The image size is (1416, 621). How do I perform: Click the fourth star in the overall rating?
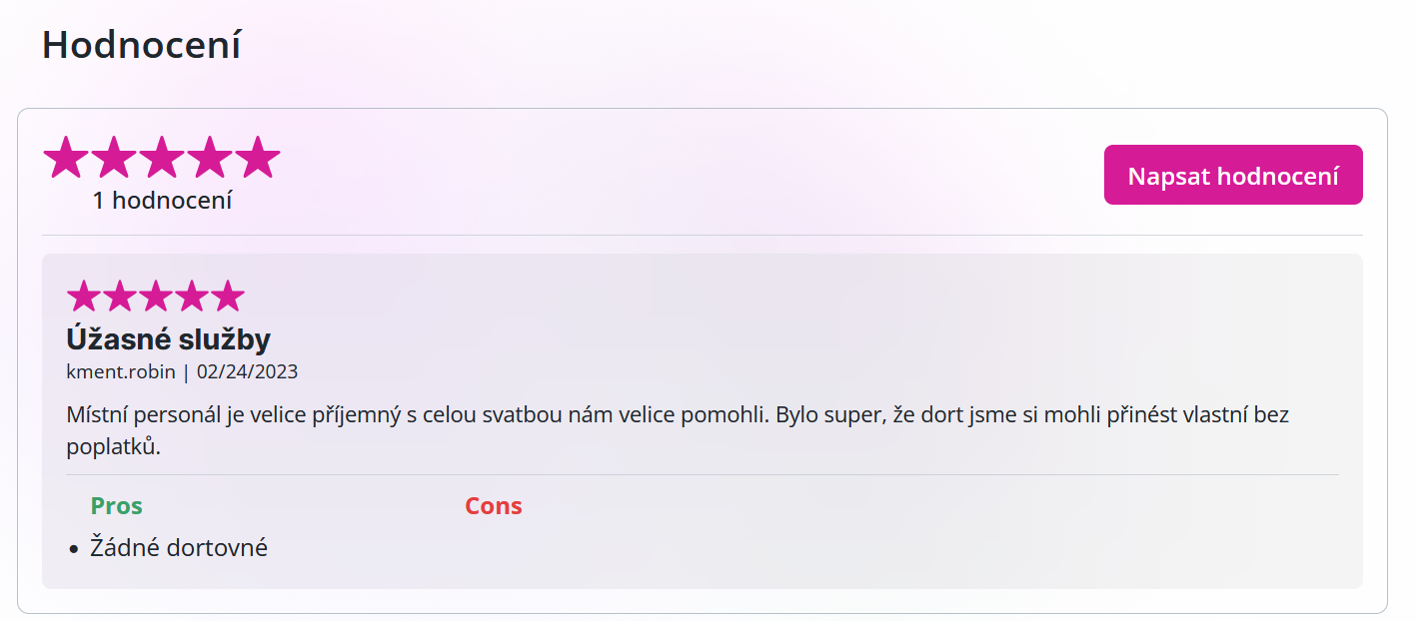click(210, 158)
